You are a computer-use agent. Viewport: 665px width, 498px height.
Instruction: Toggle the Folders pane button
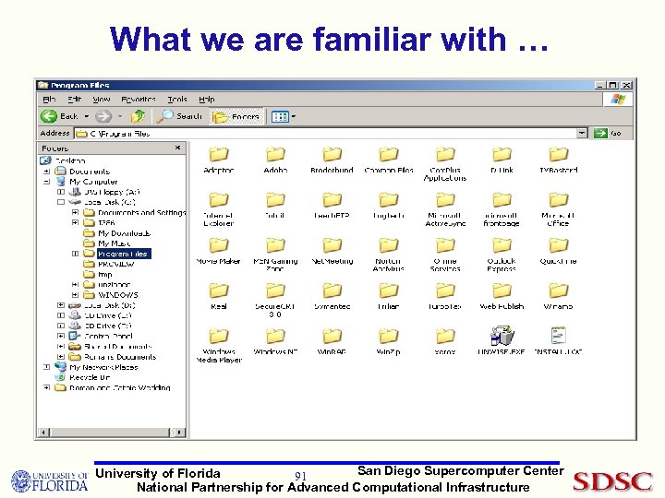click(x=236, y=116)
